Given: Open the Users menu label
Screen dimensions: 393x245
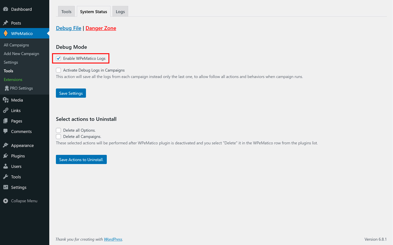Looking at the screenshot, I should click(x=16, y=166).
